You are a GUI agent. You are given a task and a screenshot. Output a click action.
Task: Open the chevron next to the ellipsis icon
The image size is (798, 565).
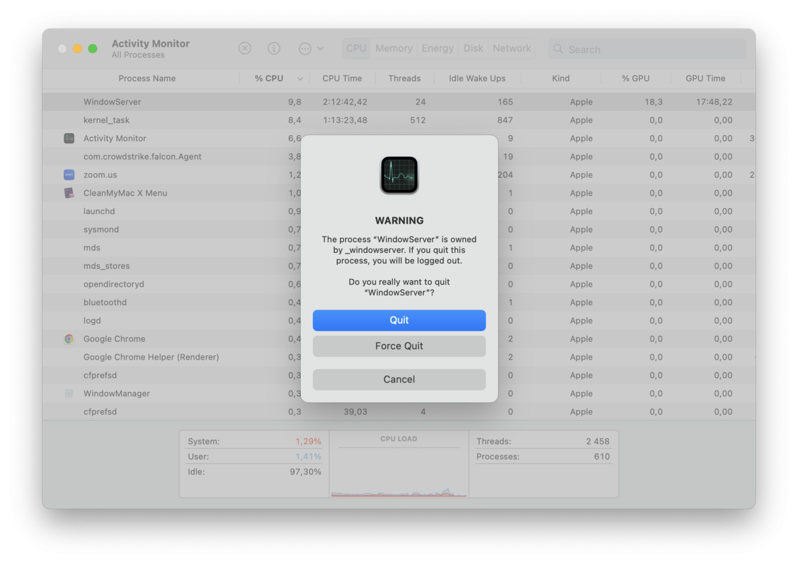(319, 48)
